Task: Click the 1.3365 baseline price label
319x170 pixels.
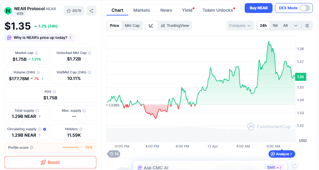Action: (114, 105)
